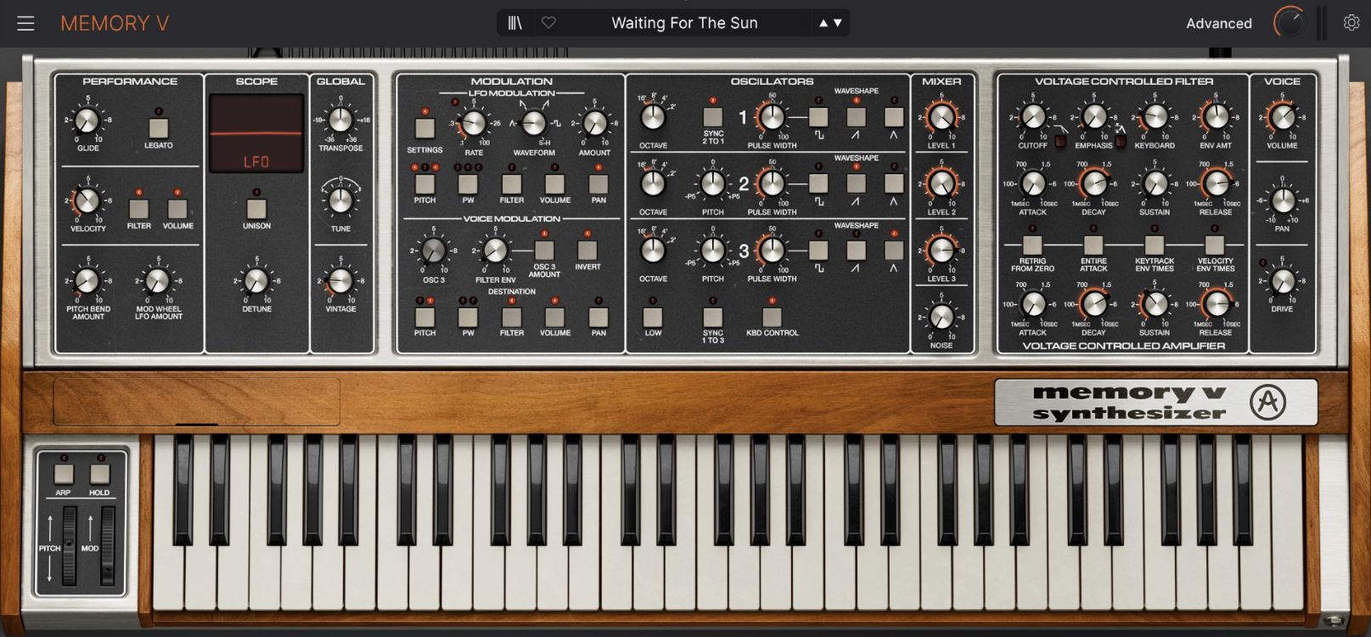
Task: Toggle the small red switch beside Cutoff
Action: pyautogui.click(x=1060, y=141)
